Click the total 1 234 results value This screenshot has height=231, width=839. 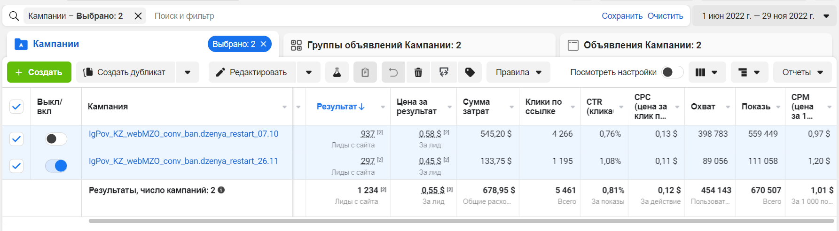[x=368, y=190]
